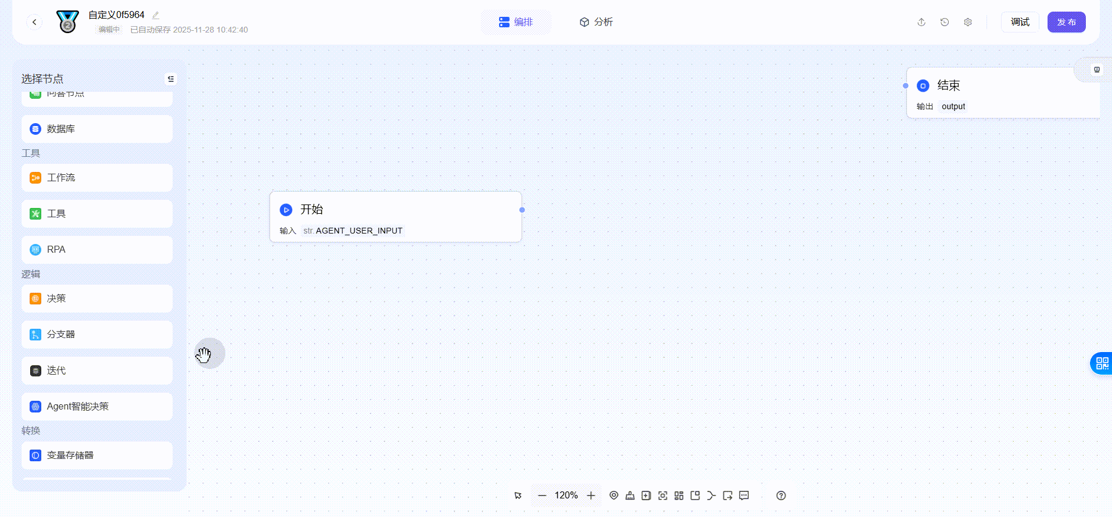
Task: Collapse the 选择节点 node panel
Action: tap(171, 79)
